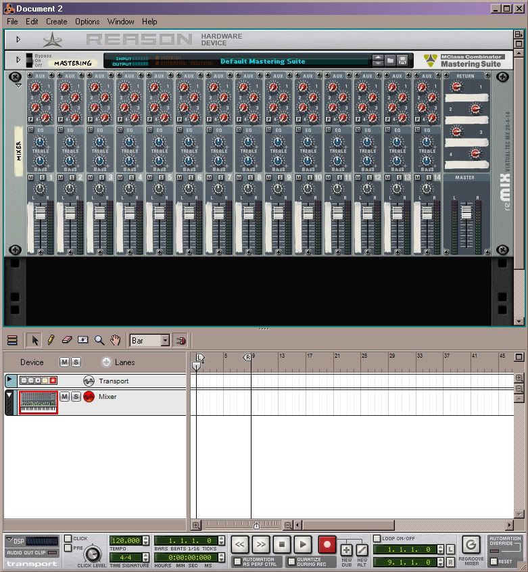Solo the Mixer track in sequencer
This screenshot has height=572, width=528.
pyautogui.click(x=76, y=396)
